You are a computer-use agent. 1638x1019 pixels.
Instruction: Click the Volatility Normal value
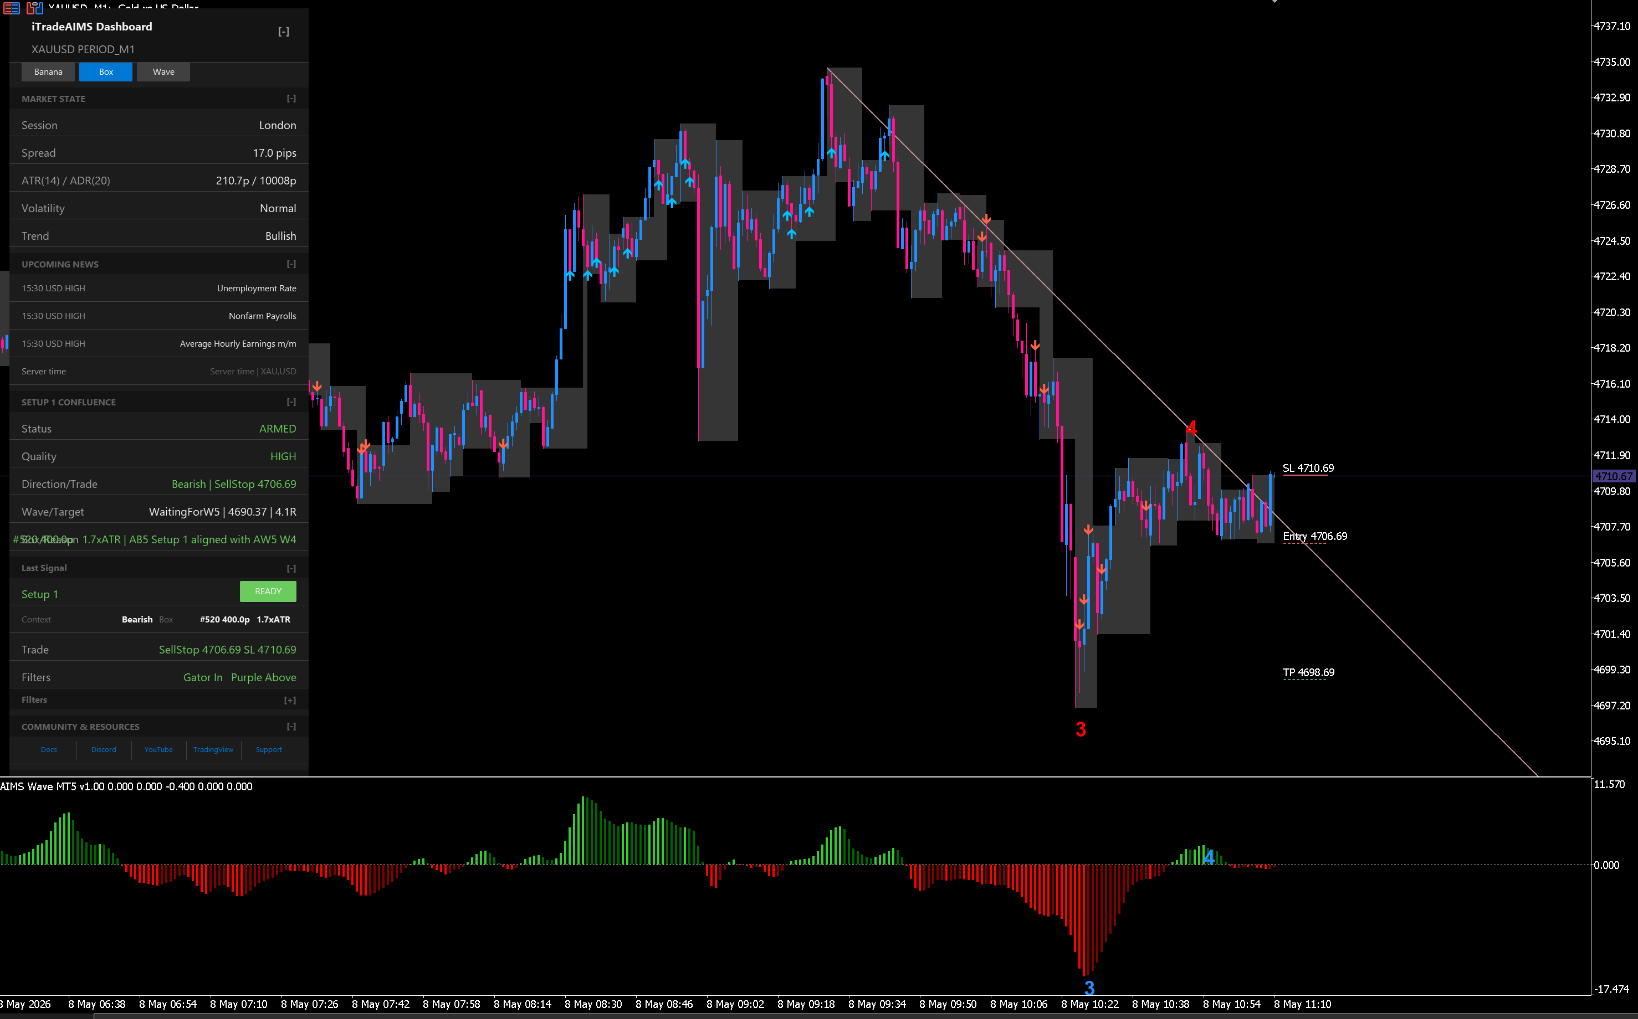coord(278,209)
